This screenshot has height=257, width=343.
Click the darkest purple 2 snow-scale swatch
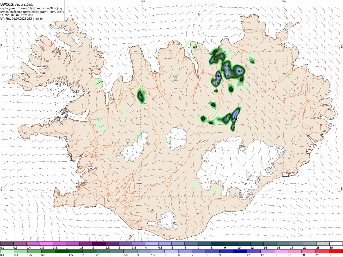click(99, 244)
